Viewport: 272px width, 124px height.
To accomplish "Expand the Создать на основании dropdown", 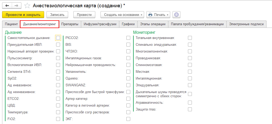I will 122,15.
